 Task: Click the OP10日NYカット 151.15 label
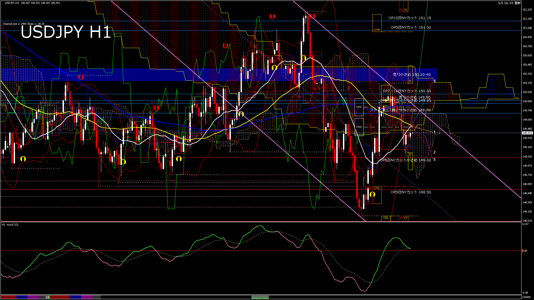tap(410, 18)
